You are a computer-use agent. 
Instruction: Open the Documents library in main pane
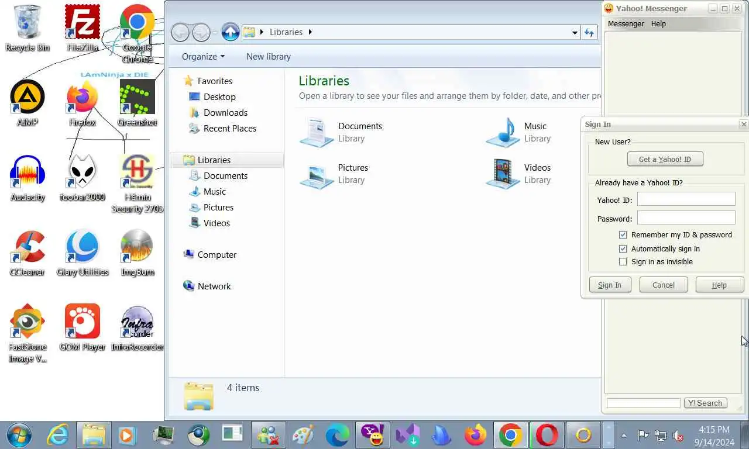tap(341, 132)
